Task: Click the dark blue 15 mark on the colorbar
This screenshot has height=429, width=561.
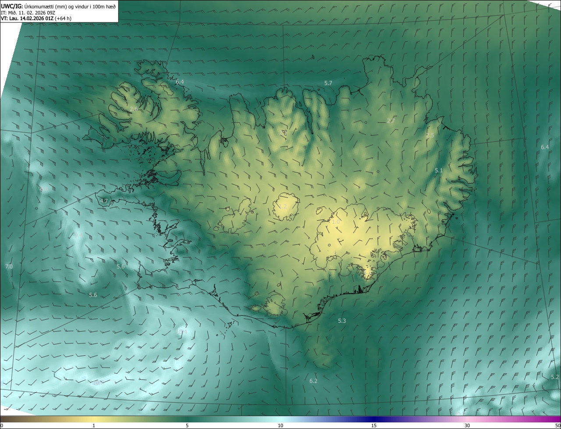Action: point(374,425)
